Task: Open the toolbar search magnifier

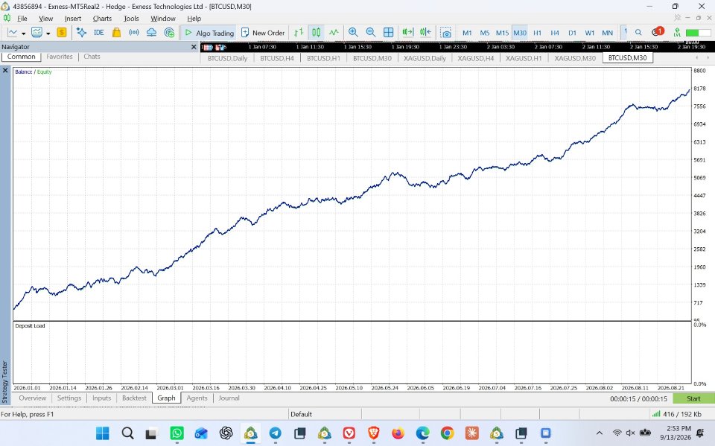Action: [638, 32]
